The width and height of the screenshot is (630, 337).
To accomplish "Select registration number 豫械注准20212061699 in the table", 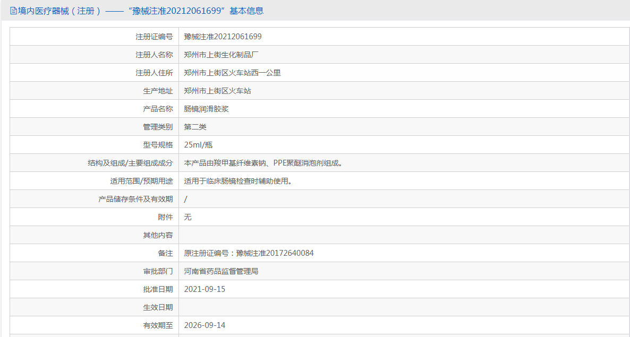I will [x=223, y=37].
